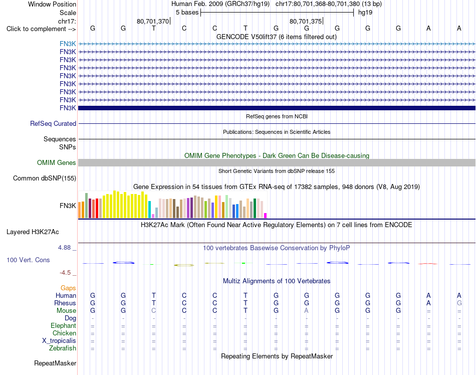Click the 'Mouse' species label
This screenshot has height=375, width=476.
[x=66, y=311]
